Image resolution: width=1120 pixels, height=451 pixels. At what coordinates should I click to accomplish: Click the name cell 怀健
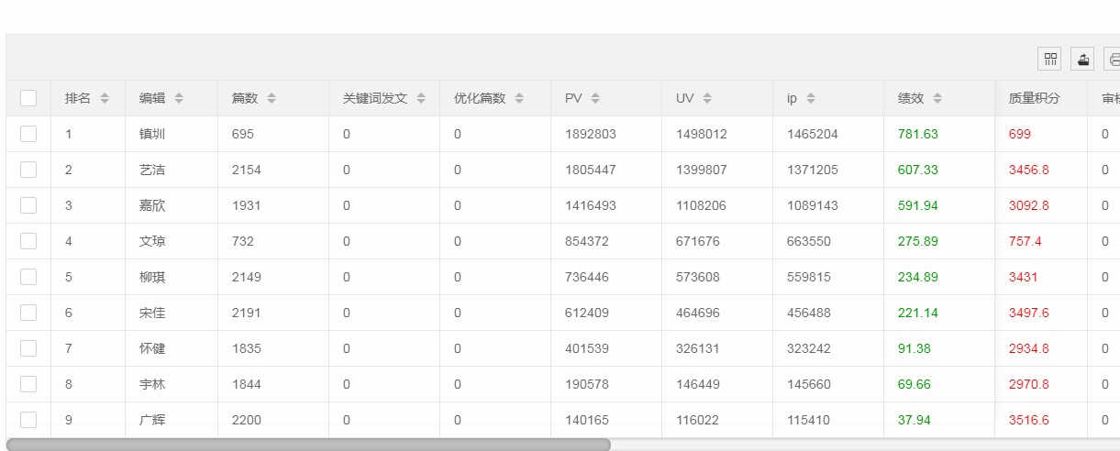152,348
